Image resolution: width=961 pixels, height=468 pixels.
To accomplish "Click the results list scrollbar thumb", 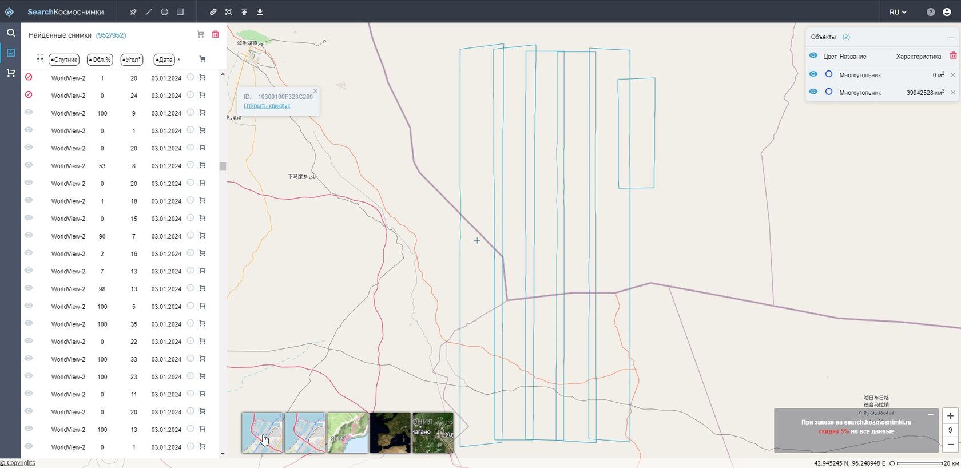I will pos(223,166).
